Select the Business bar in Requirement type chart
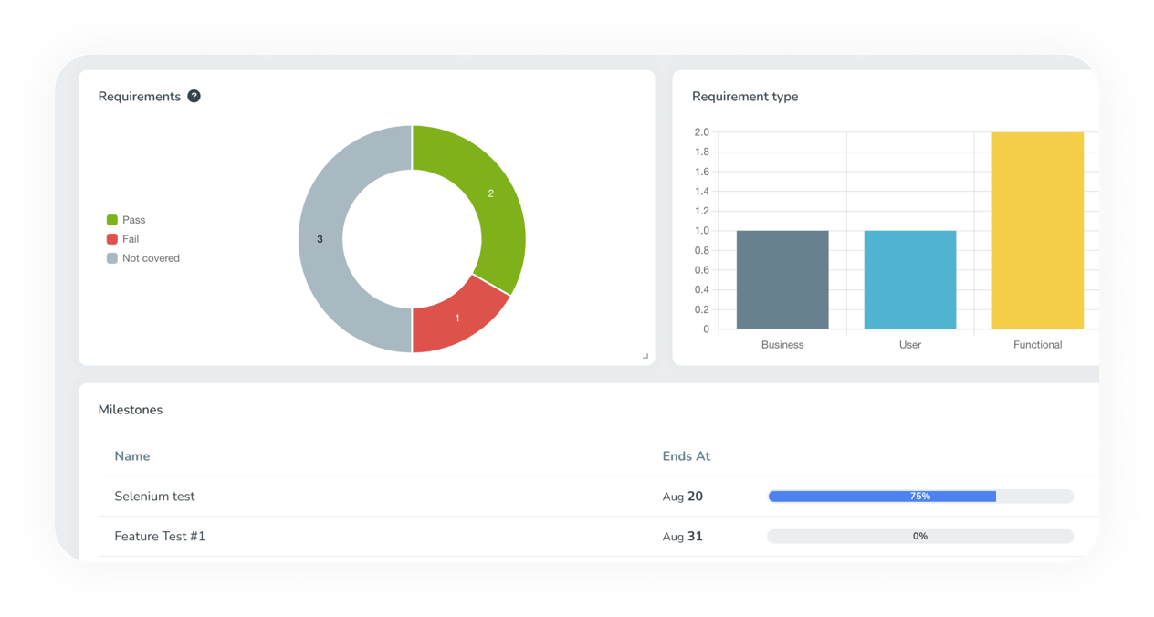1154x617 pixels. pos(782,278)
